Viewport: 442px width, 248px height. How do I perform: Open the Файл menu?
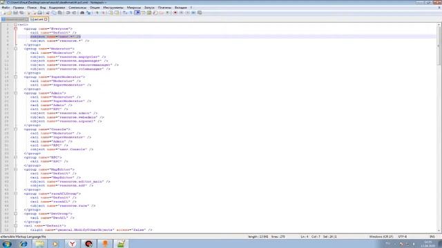point(6,8)
